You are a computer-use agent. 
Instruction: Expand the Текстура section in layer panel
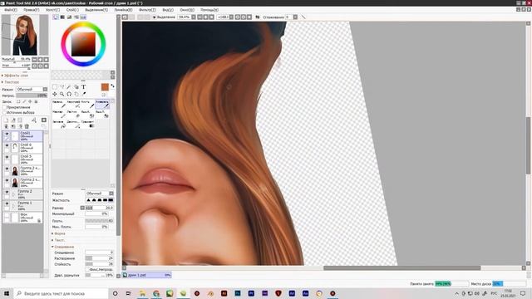[11, 82]
